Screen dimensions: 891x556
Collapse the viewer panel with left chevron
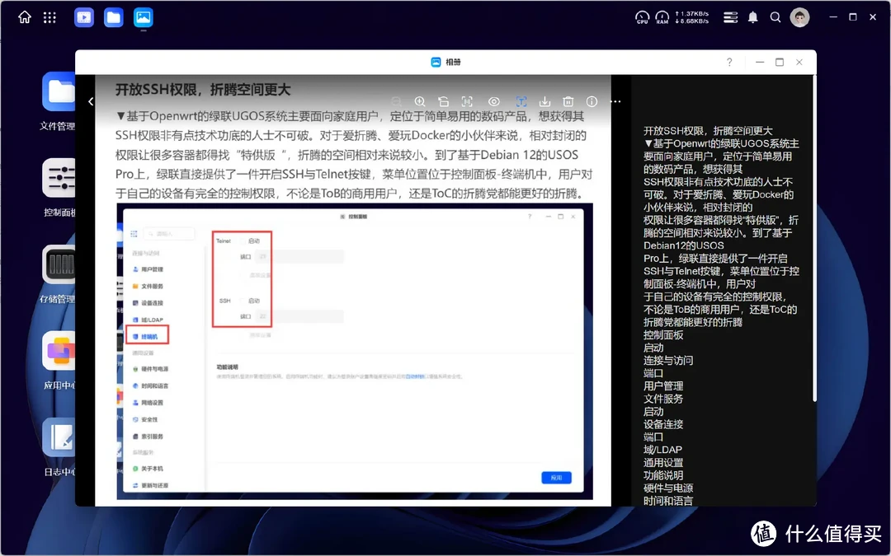91,102
